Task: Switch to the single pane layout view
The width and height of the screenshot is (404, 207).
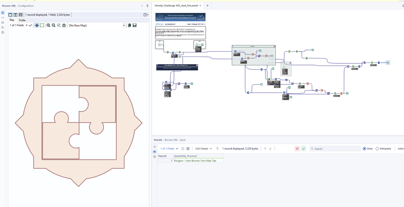Action: click(11, 15)
